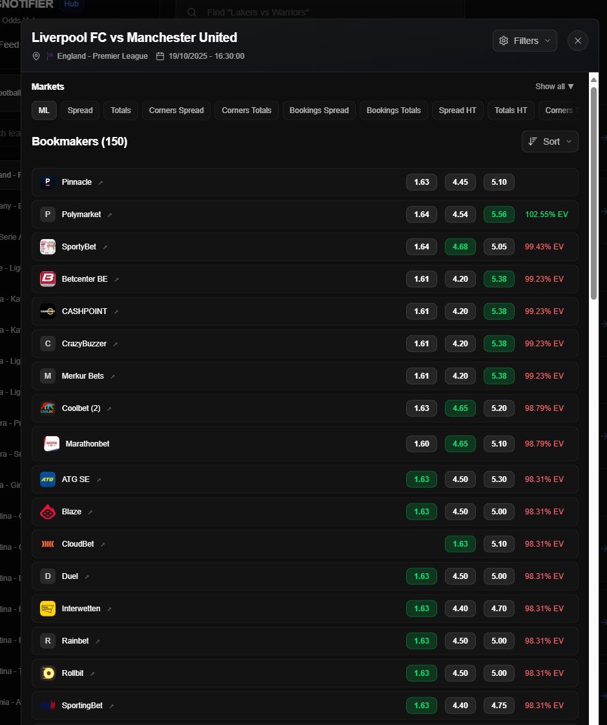
Task: Select the SportyBet logo
Action: 47,246
